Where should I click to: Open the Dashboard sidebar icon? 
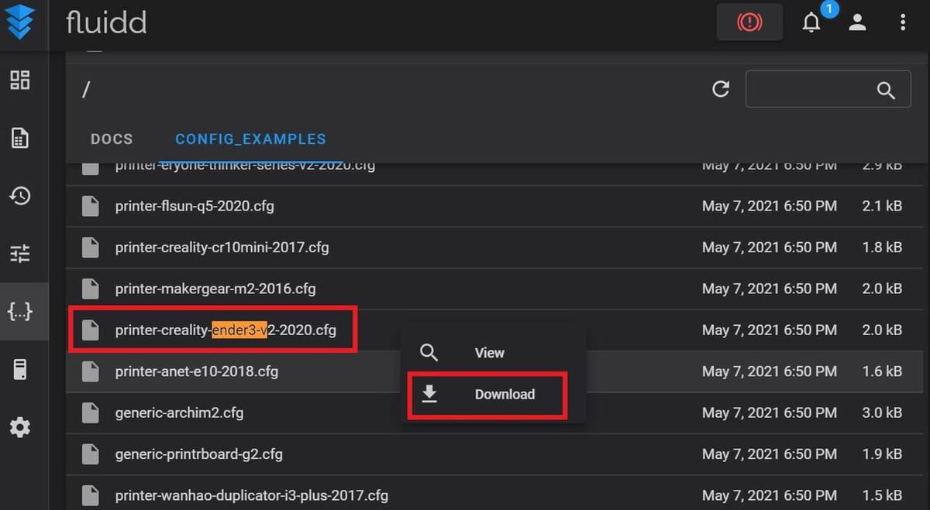coord(19,80)
